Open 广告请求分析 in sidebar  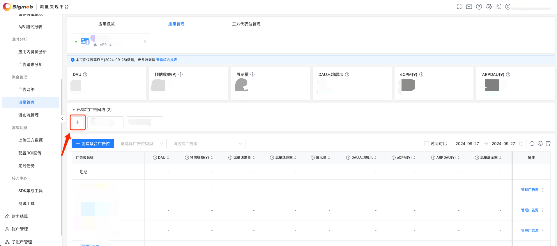(x=31, y=65)
